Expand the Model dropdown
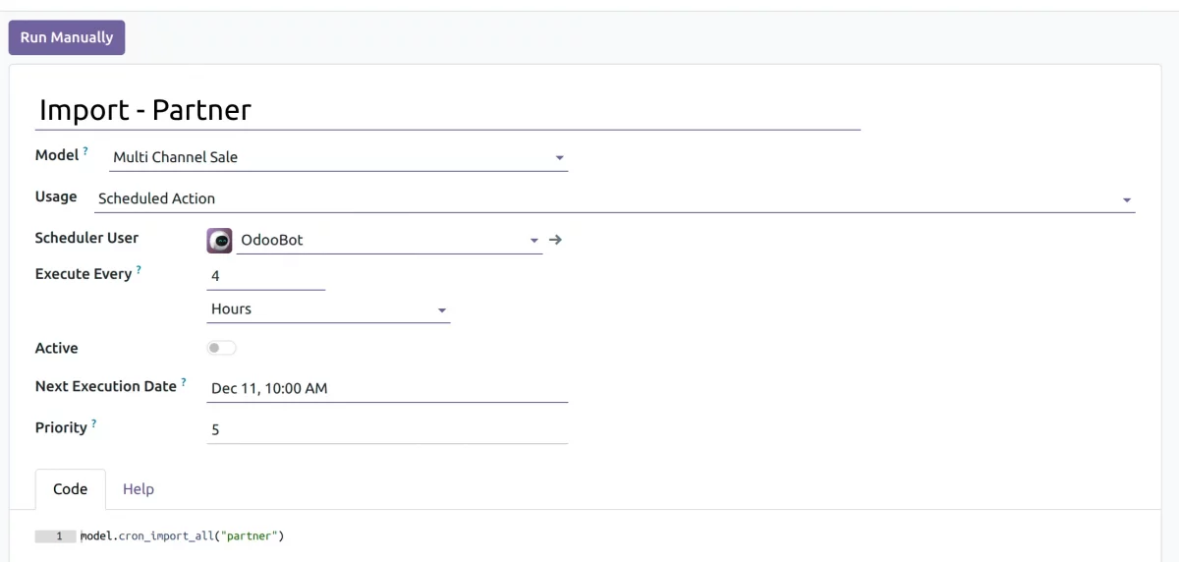The width and height of the screenshot is (1179, 562). (559, 157)
